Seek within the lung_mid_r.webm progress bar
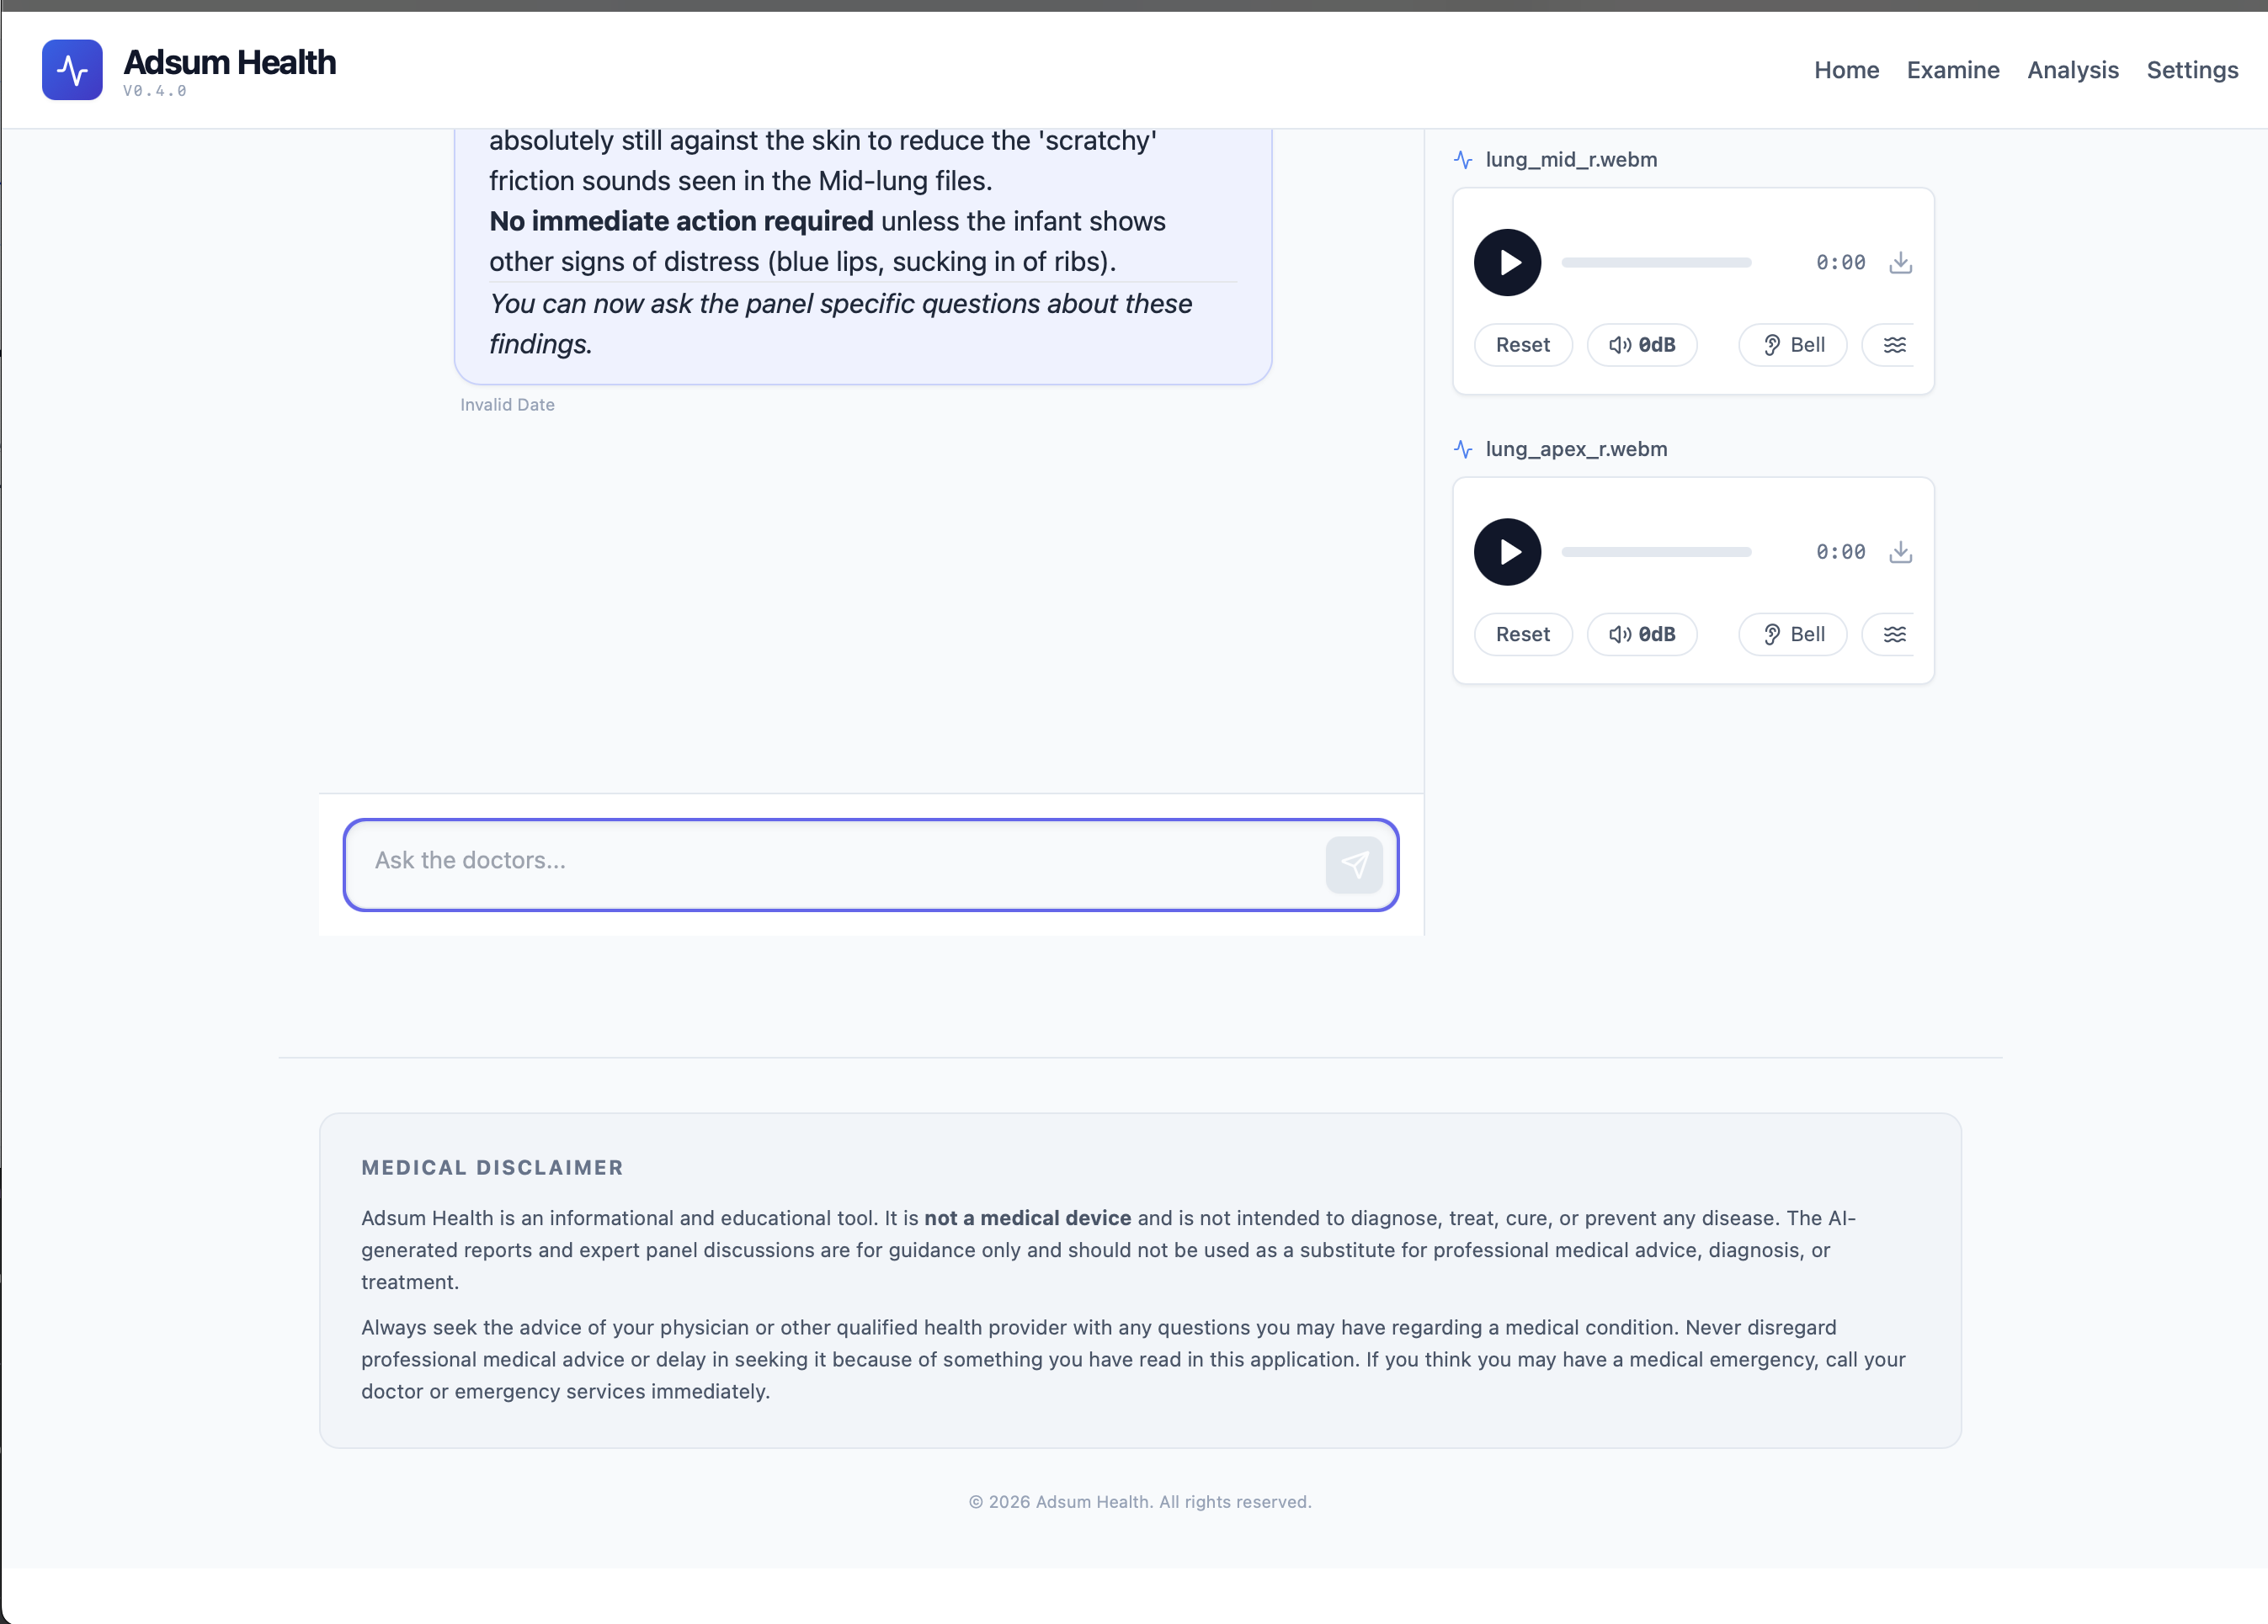 coord(1656,263)
